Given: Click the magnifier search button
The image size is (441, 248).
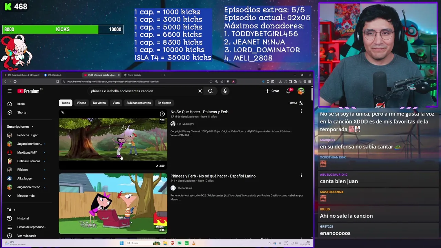Looking at the screenshot, I should click(211, 91).
